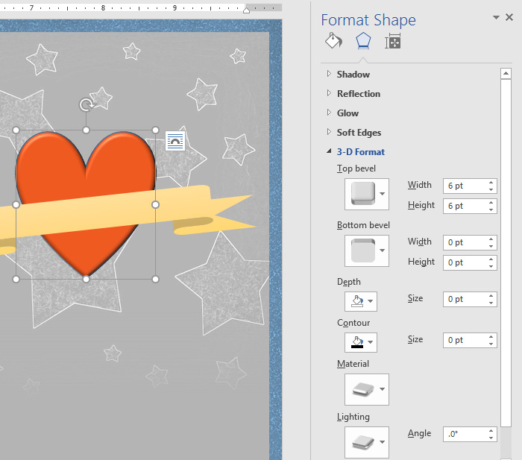
Task: Expand the Glow section
Action: [348, 113]
